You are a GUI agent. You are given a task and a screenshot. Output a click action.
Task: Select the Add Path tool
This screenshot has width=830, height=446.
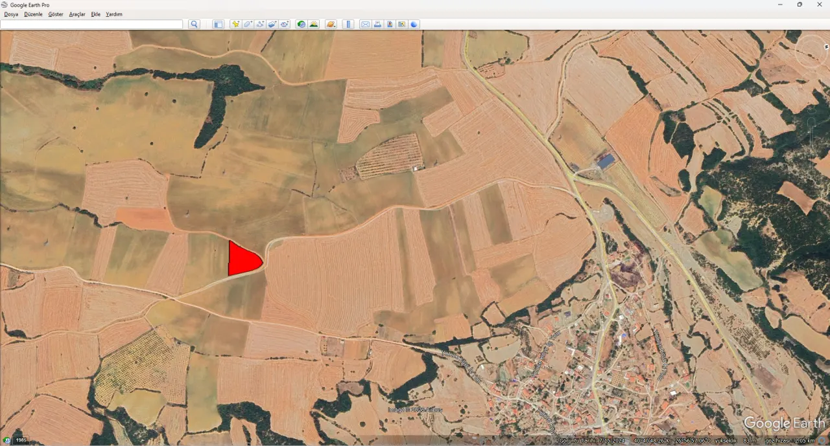pyautogui.click(x=260, y=25)
